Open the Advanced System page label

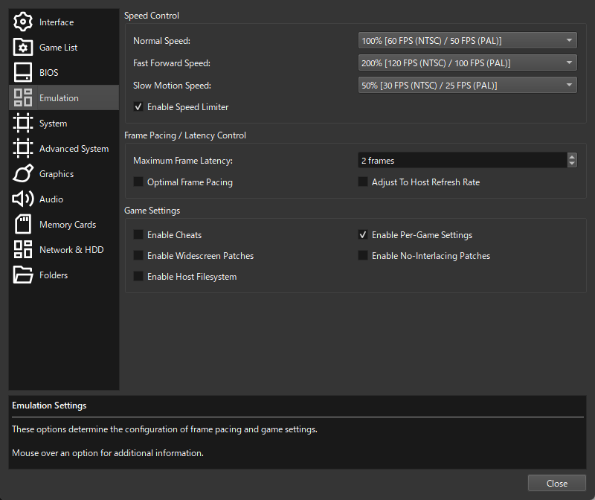pos(74,149)
